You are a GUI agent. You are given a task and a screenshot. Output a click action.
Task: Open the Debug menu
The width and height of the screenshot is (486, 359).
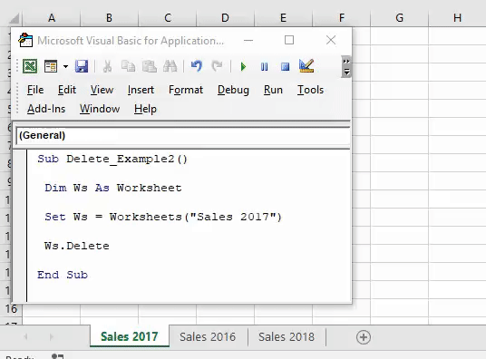click(x=233, y=90)
